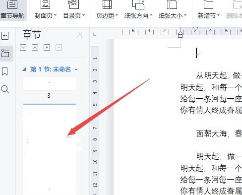This screenshot has height=195, width=242.
Task: Select the page thumbnail above page number 3
Action: pyautogui.click(x=50, y=83)
